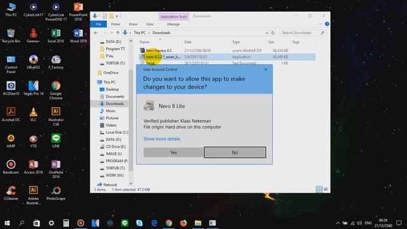Select WORK (W:) drive in navigation pane
This screenshot has width=407, height=229.
[114, 176]
